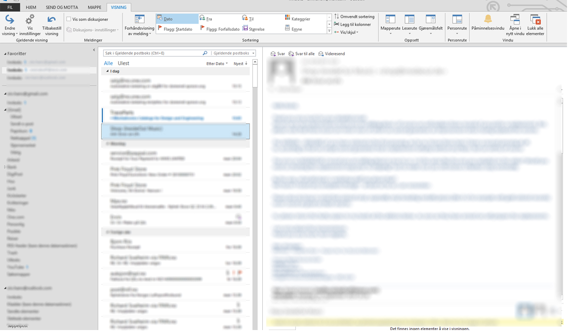
Task: Open the Endre visning menu
Action: (10, 25)
